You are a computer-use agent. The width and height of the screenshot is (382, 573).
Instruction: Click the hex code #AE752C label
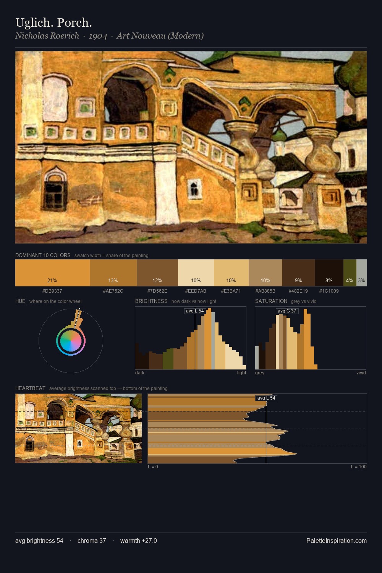tap(113, 291)
